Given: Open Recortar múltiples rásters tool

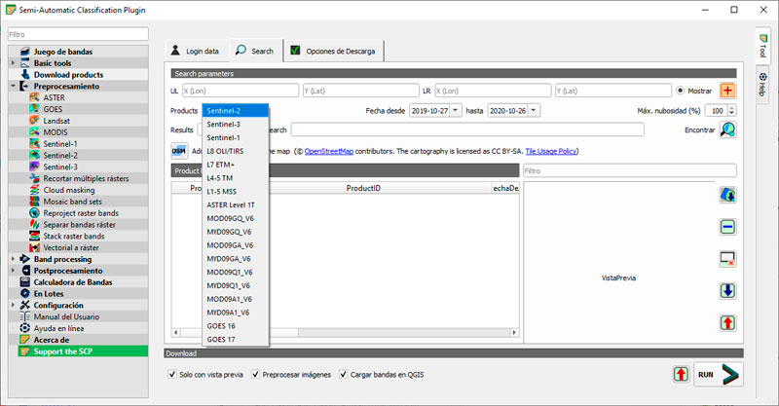Looking at the screenshot, I should 86,178.
